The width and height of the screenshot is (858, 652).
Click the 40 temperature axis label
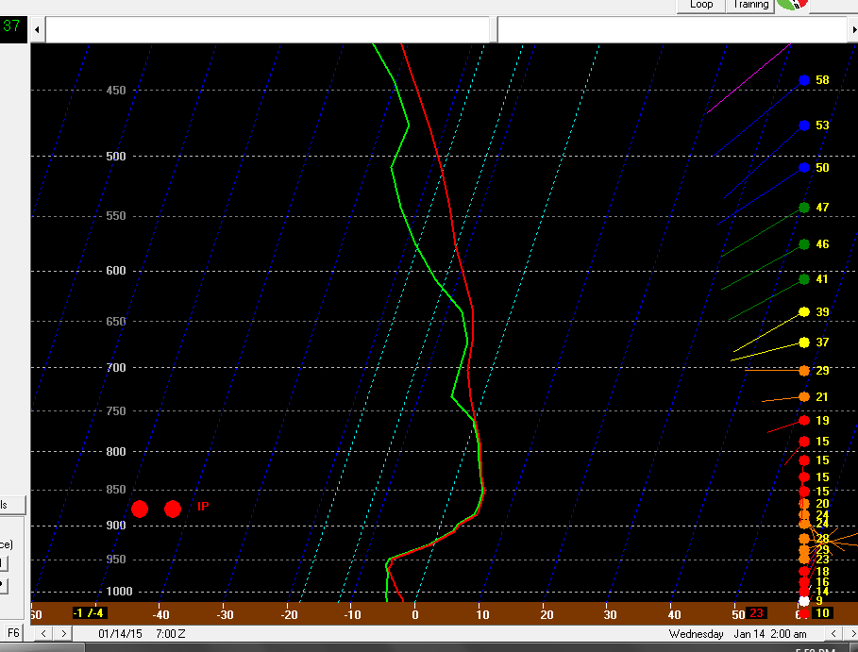[674, 615]
